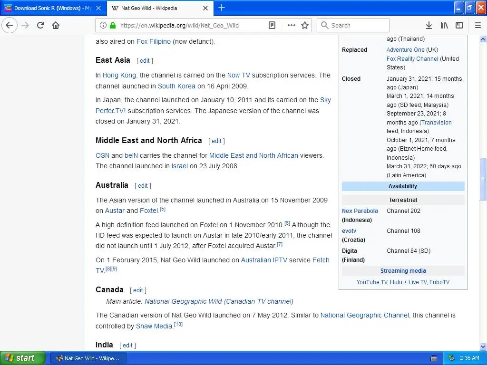Viewport: 487px width, 365px height.
Task: Follow the Streaming media link
Action: 403,270
